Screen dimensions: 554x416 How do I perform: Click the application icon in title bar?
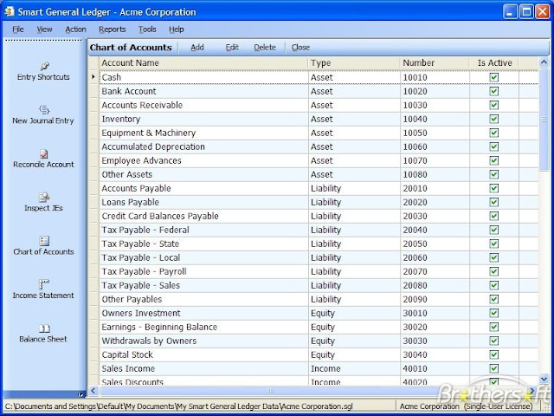coord(10,12)
